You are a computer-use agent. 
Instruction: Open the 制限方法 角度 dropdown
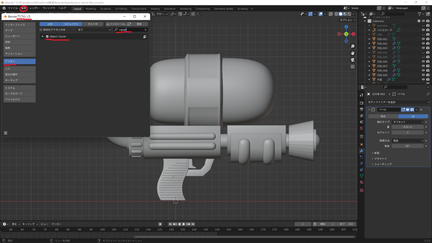tap(408, 141)
